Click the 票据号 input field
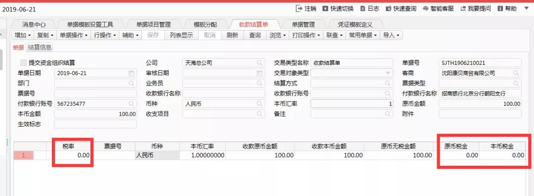The height and width of the screenshot is (196, 534). 95,94
